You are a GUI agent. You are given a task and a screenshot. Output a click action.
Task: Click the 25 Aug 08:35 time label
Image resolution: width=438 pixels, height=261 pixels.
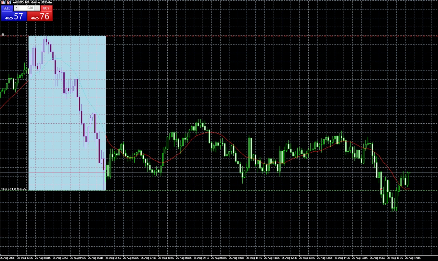[184, 258]
